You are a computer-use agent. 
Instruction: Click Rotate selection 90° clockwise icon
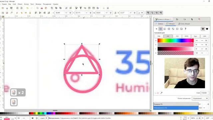click(x=21, y=13)
